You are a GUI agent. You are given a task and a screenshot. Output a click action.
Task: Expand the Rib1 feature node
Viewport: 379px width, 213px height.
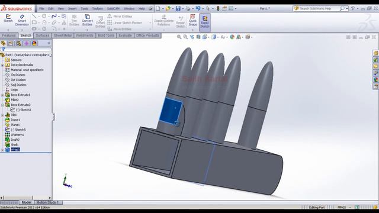point(2,115)
